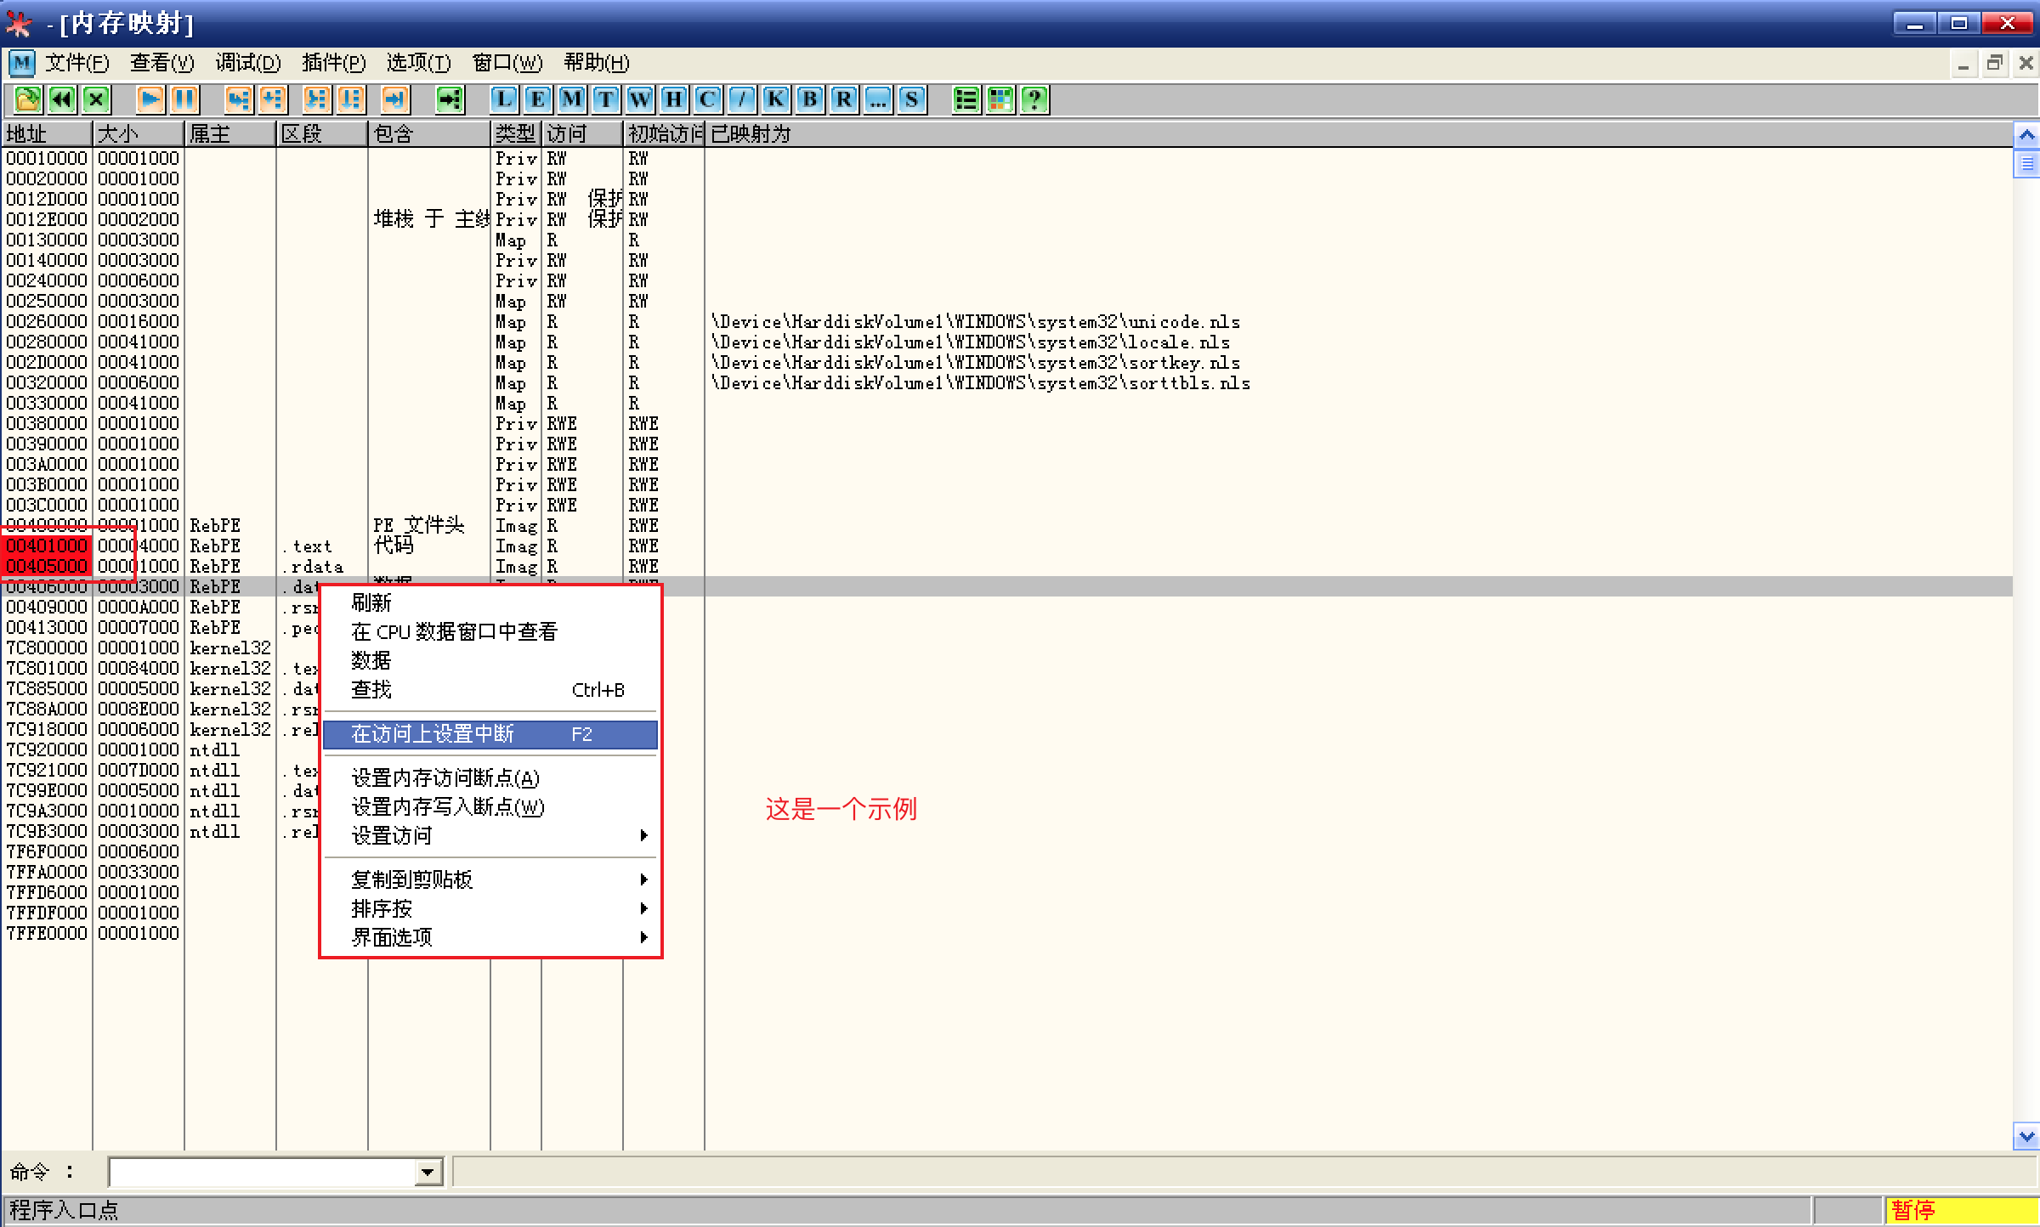Click the Restart program rewind icon

tap(62, 99)
